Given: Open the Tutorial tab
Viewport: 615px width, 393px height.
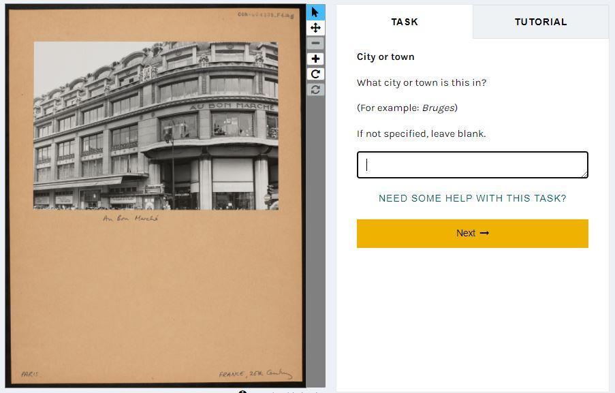Looking at the screenshot, I should pyautogui.click(x=541, y=22).
